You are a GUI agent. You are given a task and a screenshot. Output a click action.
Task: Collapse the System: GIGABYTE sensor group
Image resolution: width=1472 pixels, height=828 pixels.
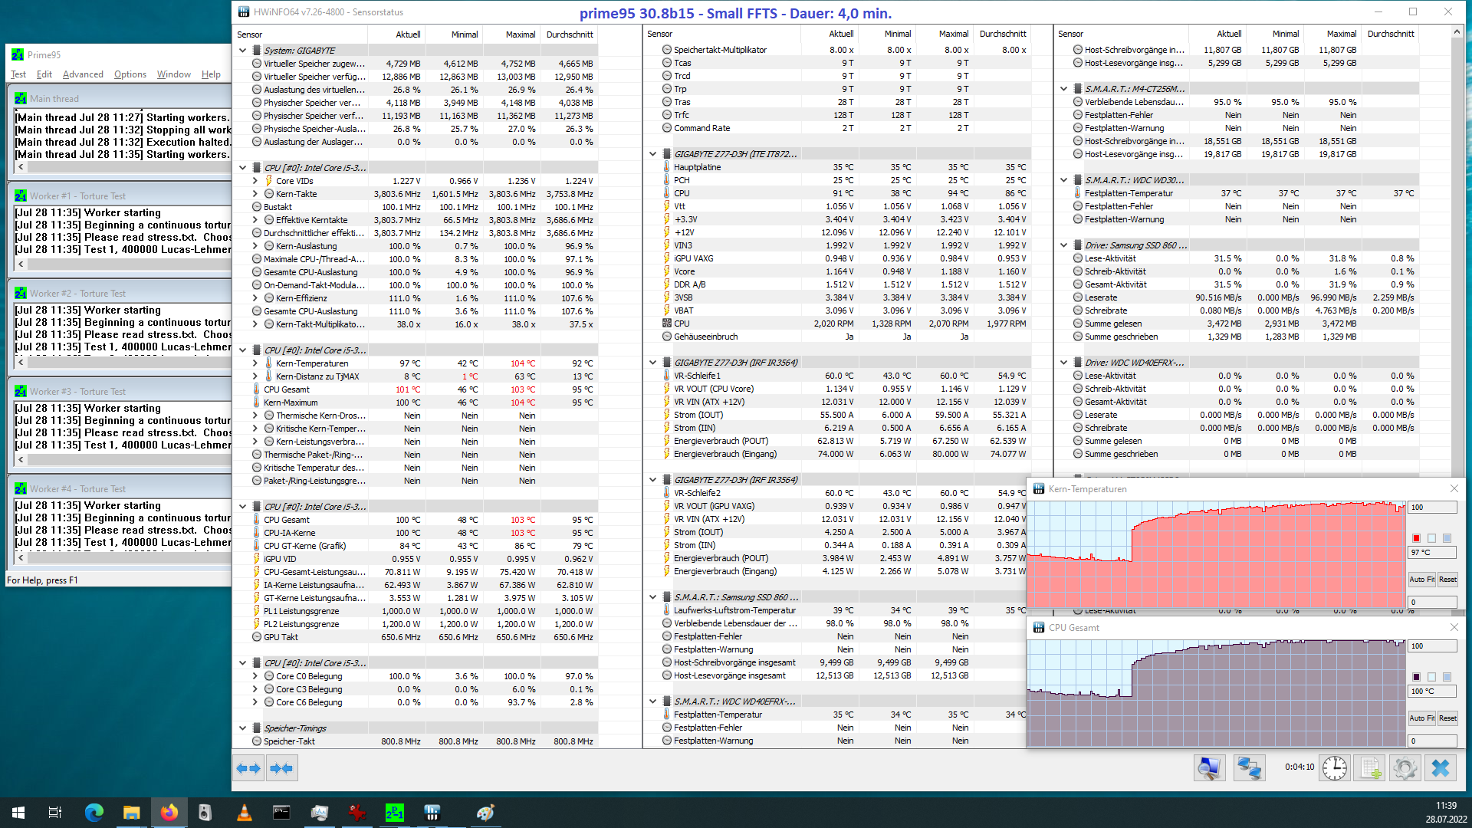pyautogui.click(x=243, y=51)
